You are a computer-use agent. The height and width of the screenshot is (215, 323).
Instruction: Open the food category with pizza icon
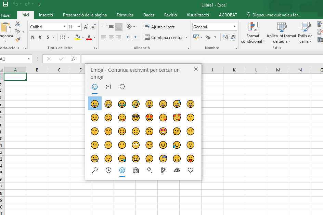point(163,170)
